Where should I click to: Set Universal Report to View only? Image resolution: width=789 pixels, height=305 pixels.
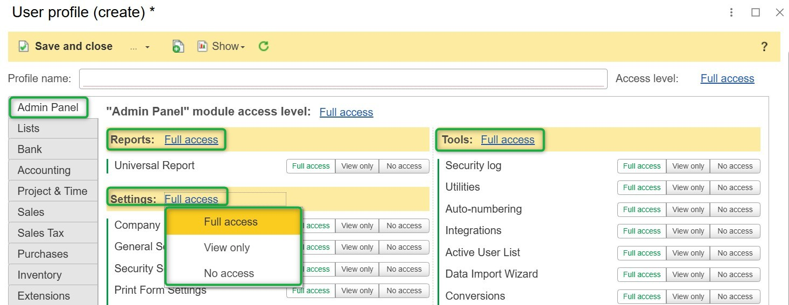click(x=357, y=166)
